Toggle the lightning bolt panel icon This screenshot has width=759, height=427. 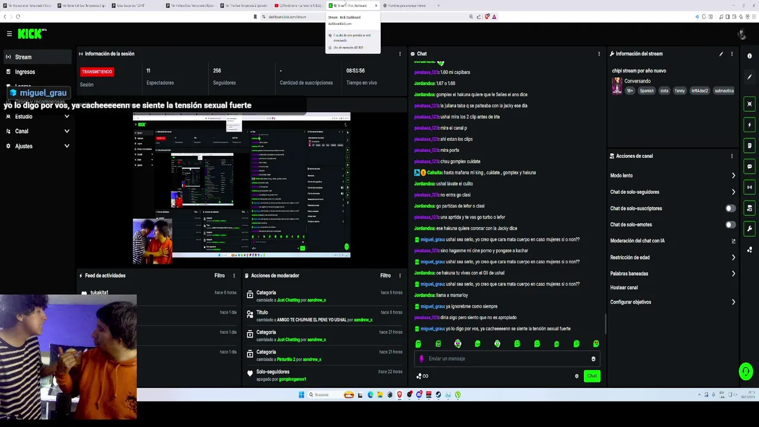[x=750, y=125]
